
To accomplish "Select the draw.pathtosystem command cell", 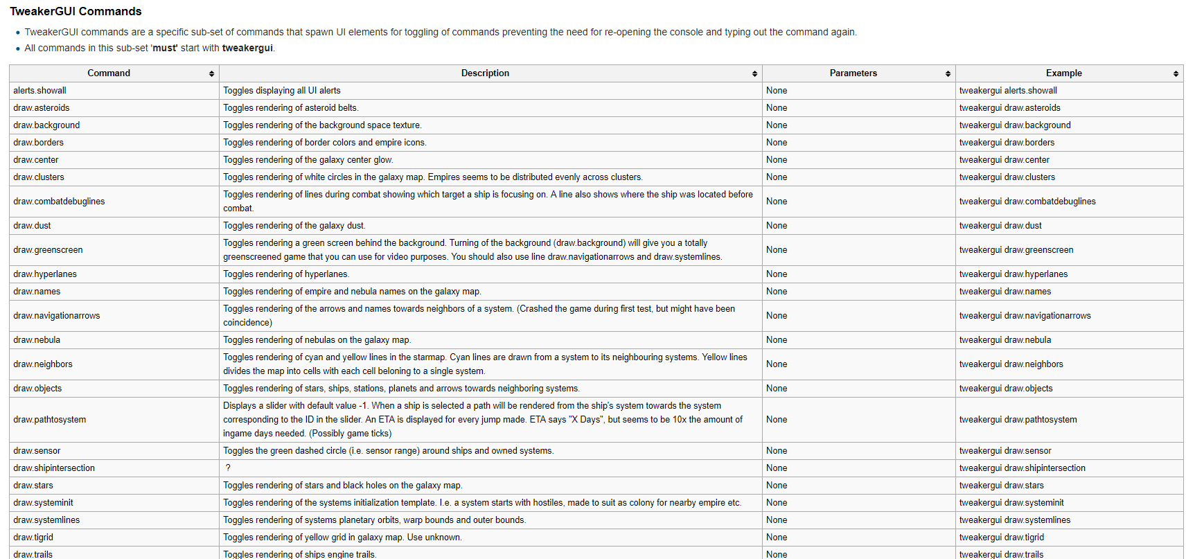I will coord(50,420).
